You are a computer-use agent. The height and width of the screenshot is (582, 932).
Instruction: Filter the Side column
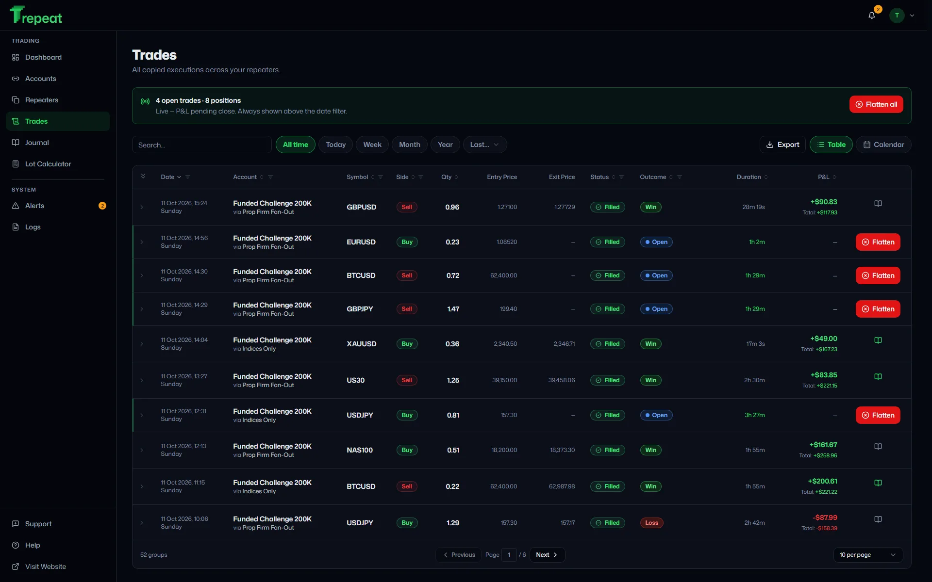pyautogui.click(x=421, y=177)
